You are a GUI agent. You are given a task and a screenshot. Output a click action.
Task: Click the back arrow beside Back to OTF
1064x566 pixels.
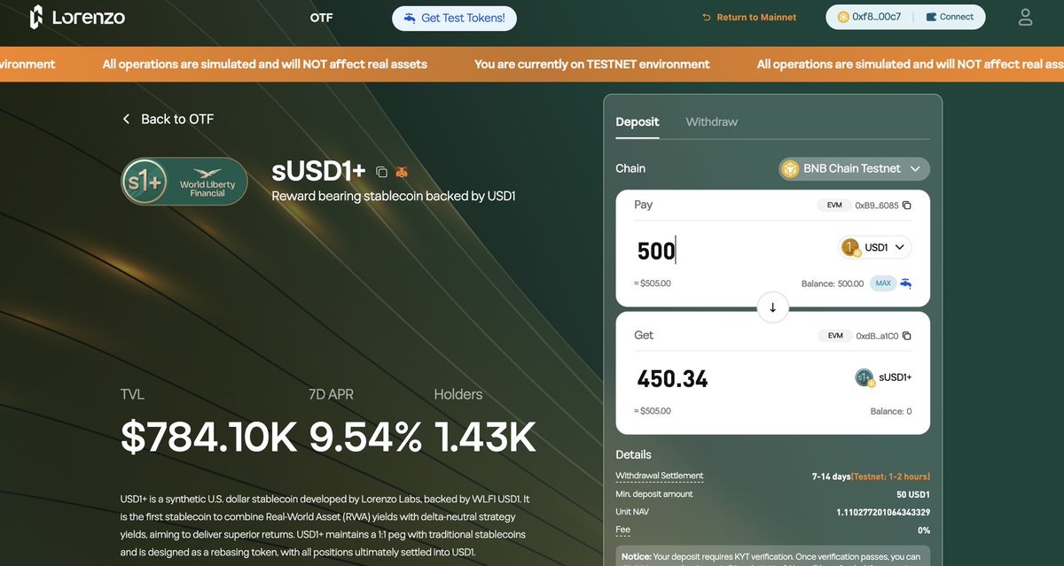point(126,119)
